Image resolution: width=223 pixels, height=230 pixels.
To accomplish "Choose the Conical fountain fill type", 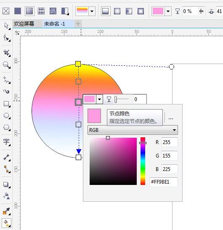I will point(129,11).
